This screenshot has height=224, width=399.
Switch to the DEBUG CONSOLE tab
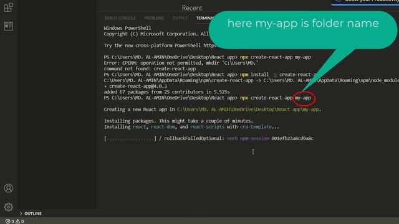pos(120,18)
